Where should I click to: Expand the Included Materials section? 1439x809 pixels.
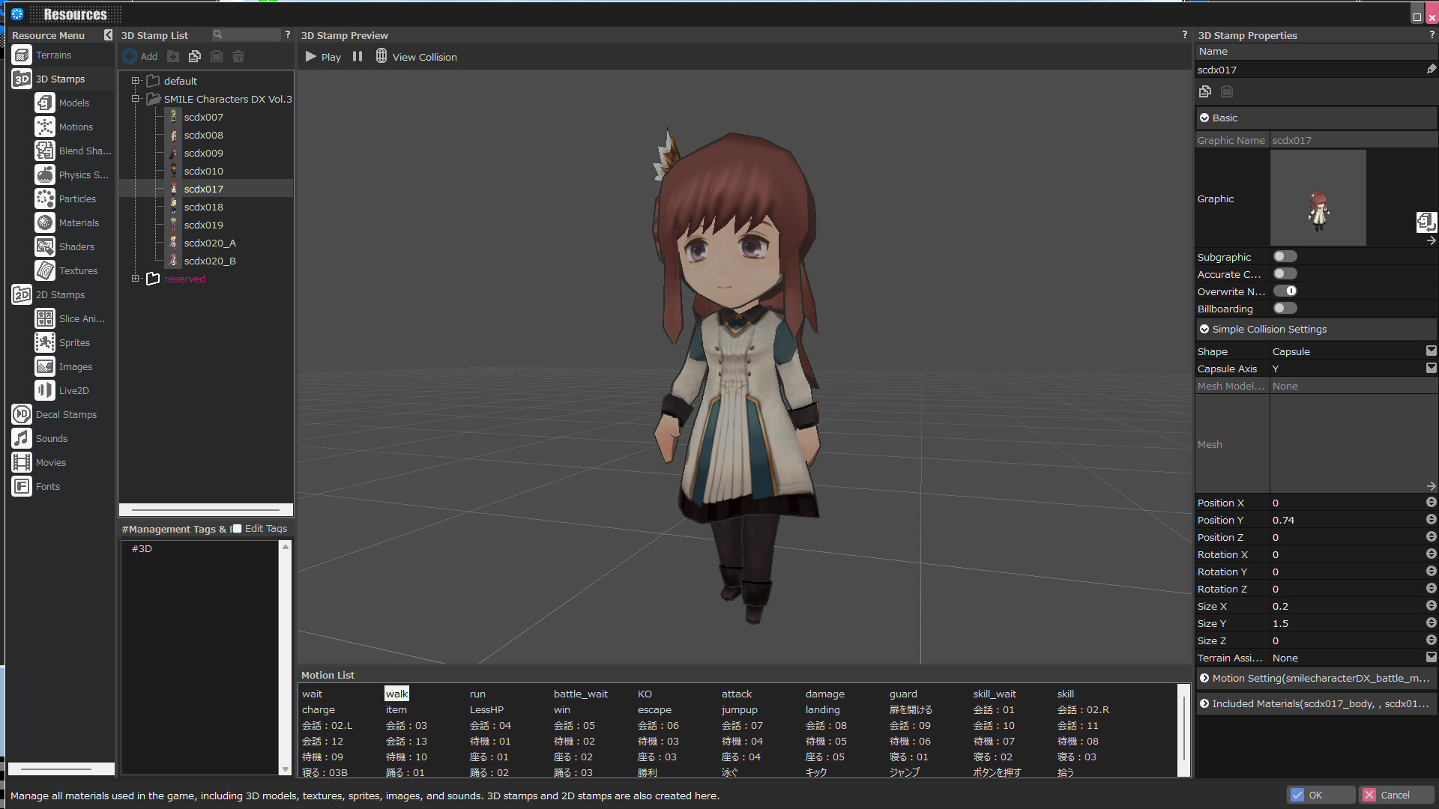[1204, 703]
